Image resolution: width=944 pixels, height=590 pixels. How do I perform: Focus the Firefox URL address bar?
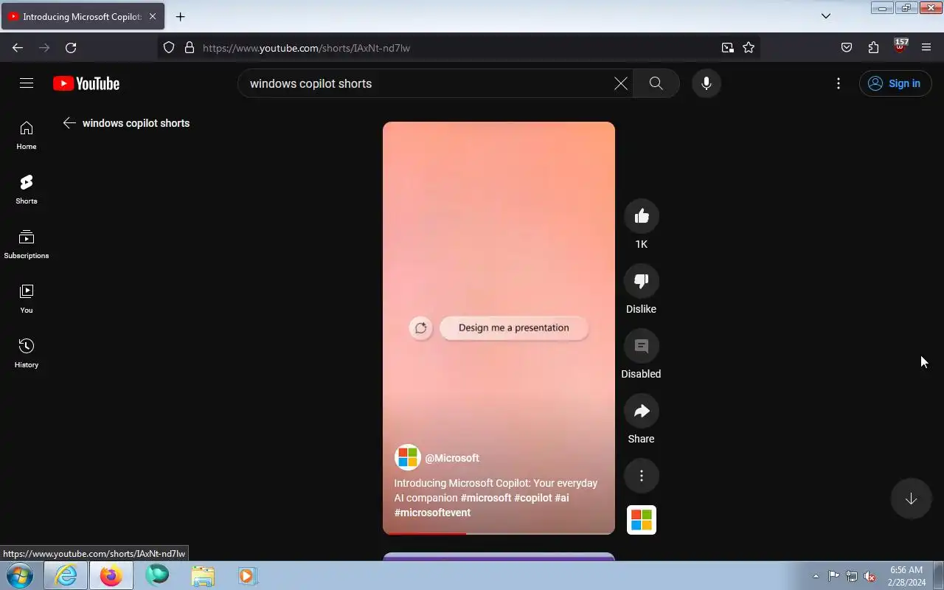coord(457,48)
